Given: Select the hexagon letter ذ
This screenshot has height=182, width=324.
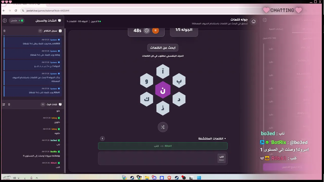Looking at the screenshot, I should click(163, 108).
